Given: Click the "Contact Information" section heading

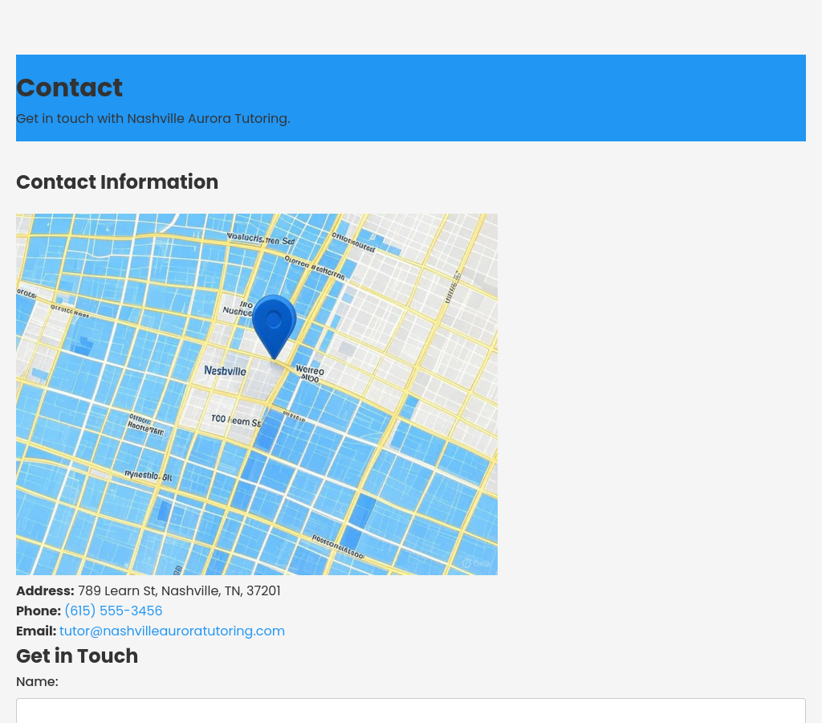Looking at the screenshot, I should [x=117, y=182].
